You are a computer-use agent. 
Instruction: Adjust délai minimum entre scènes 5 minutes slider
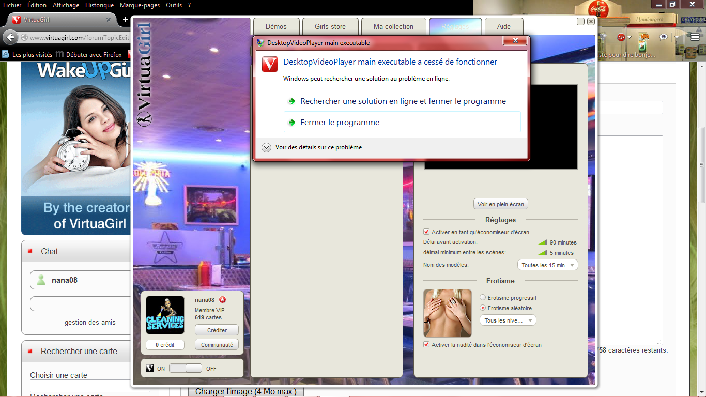coord(542,253)
